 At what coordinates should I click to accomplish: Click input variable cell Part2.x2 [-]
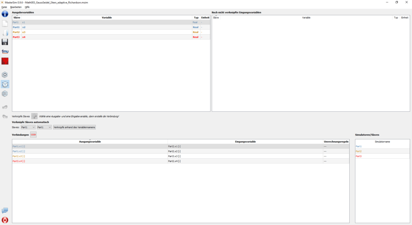pyautogui.click(x=245, y=151)
